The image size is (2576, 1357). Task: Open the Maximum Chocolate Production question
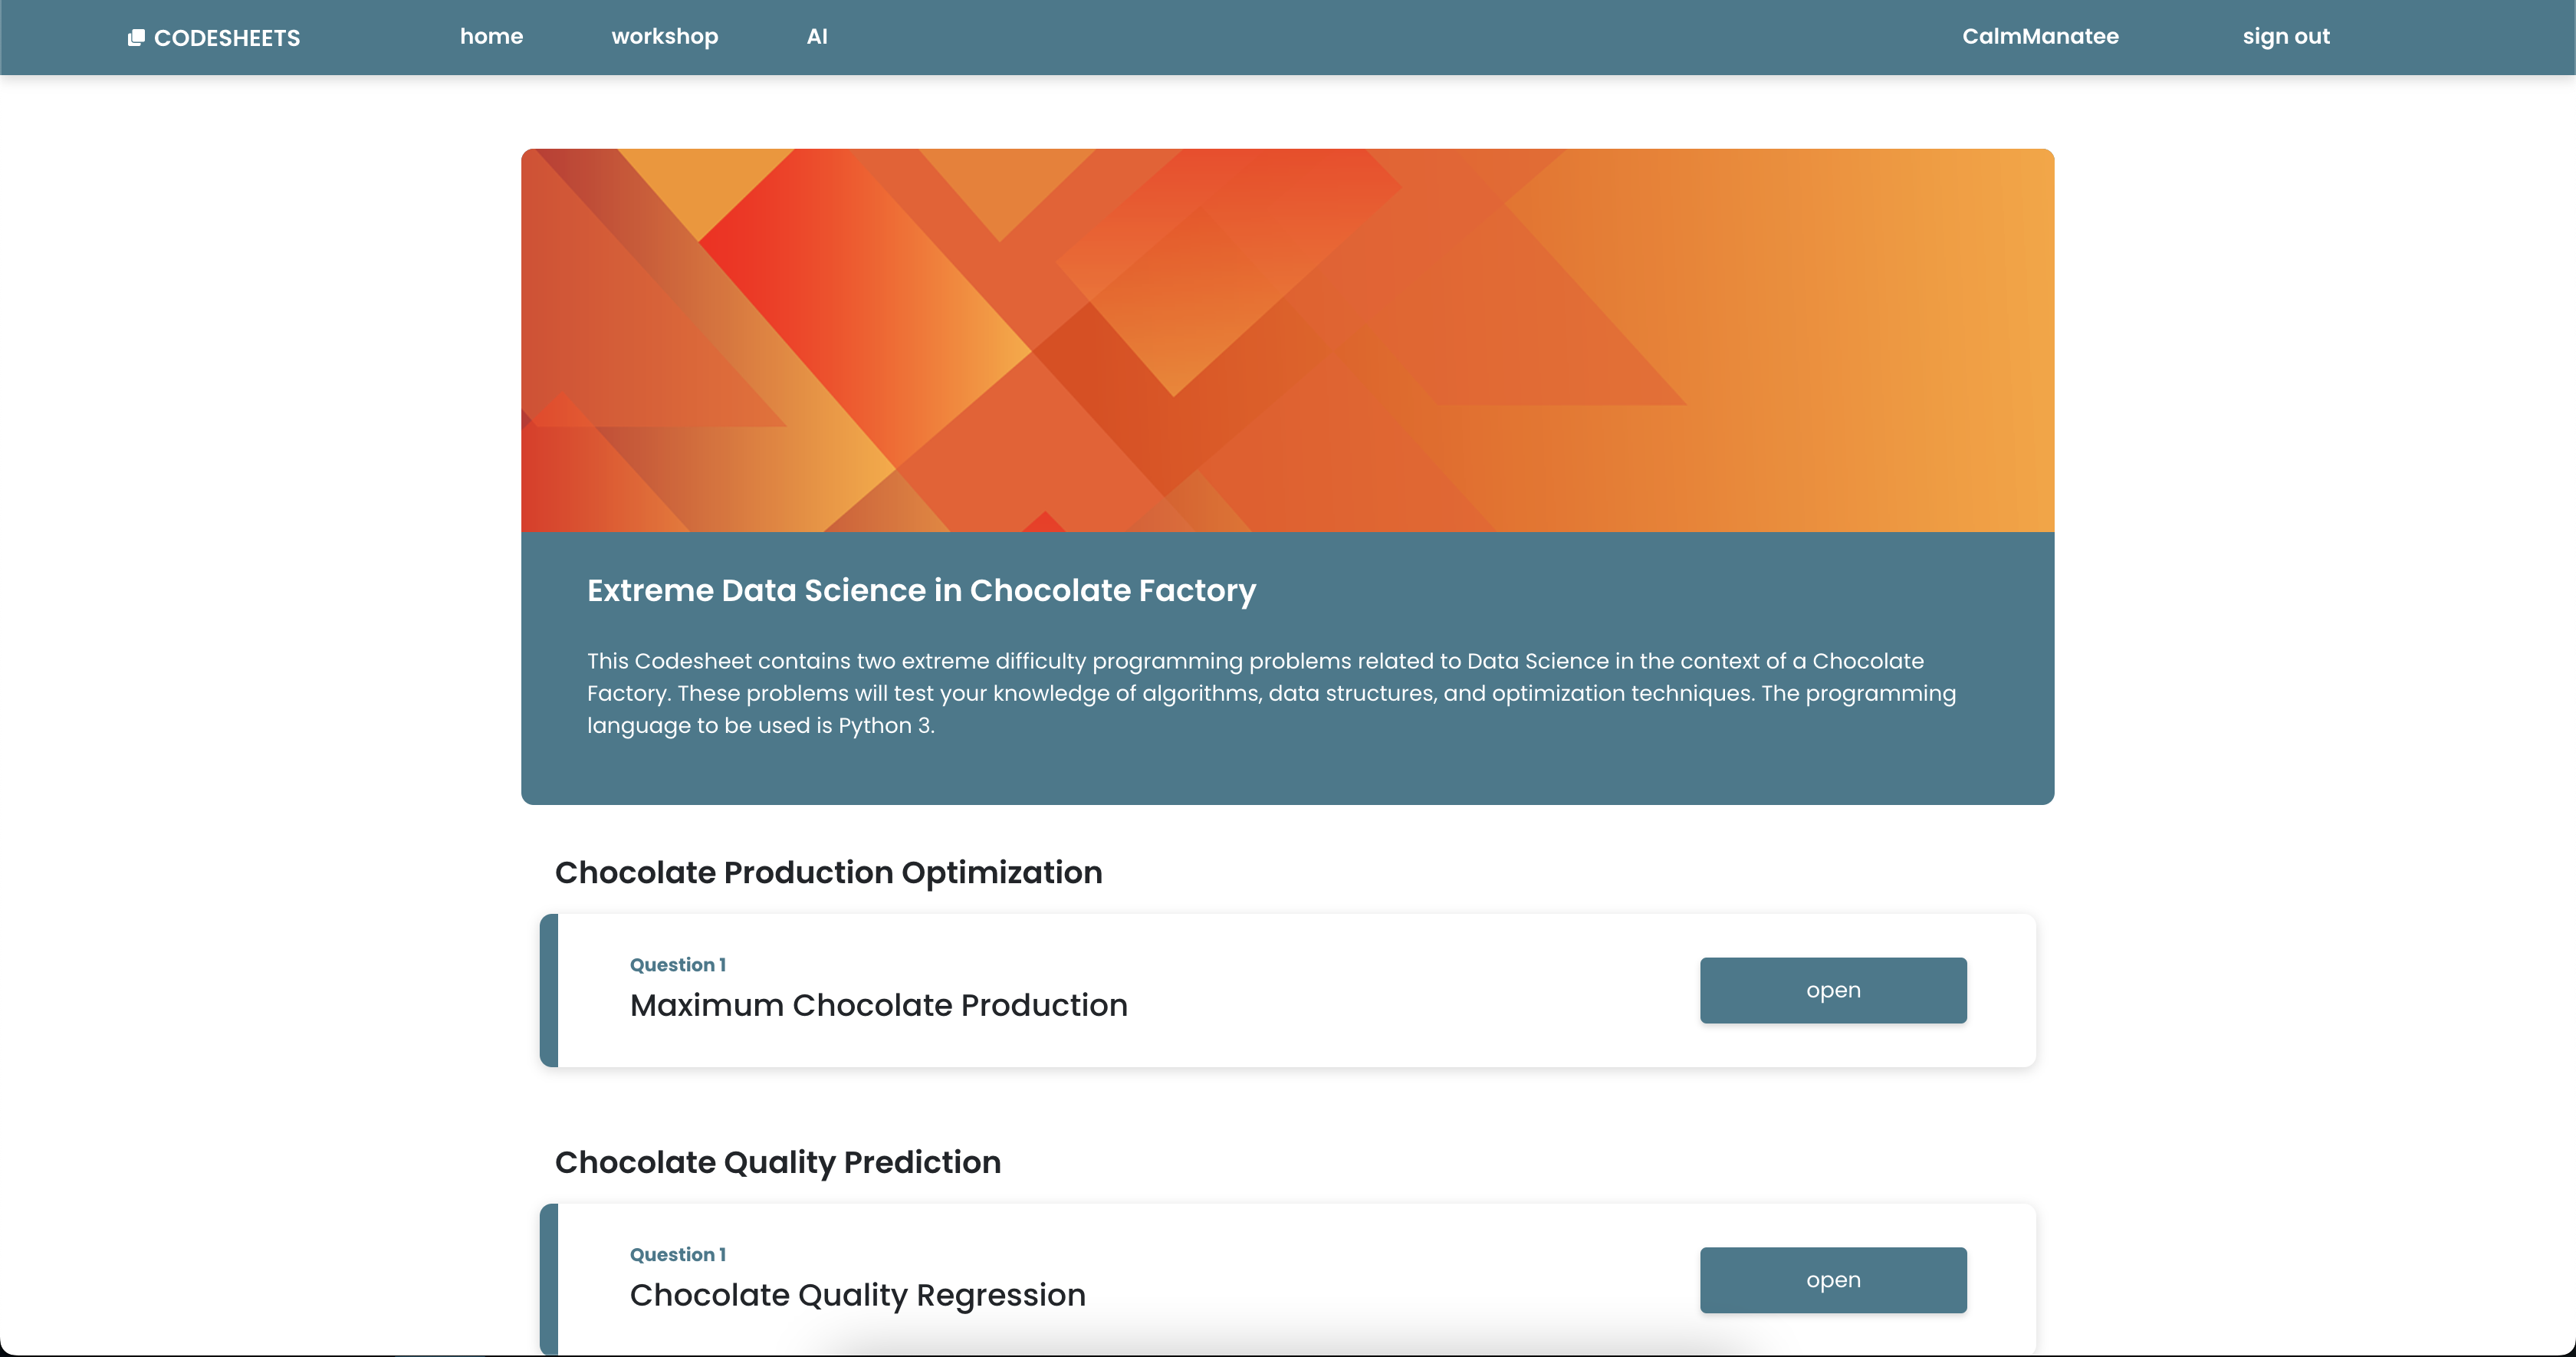point(1832,990)
